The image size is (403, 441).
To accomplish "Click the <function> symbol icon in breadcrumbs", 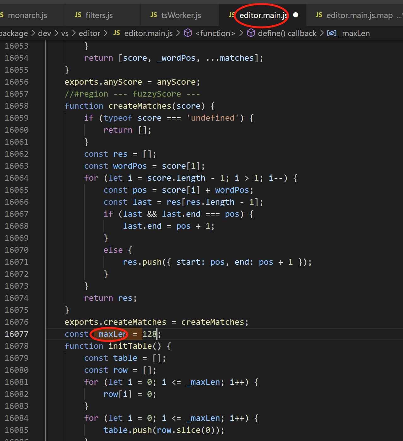I will point(188,33).
